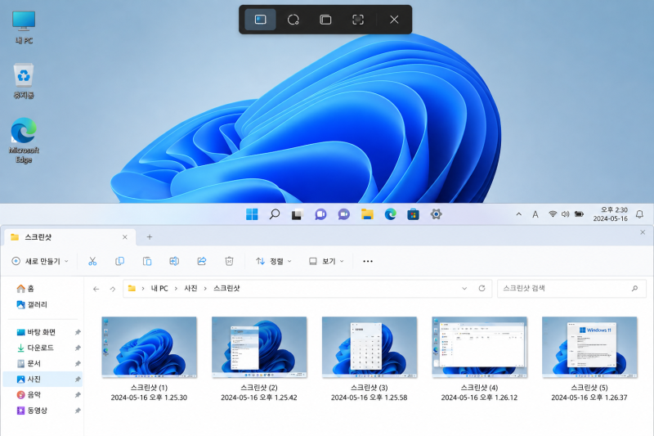
Task: Click the volume tray icon
Action: click(565, 214)
